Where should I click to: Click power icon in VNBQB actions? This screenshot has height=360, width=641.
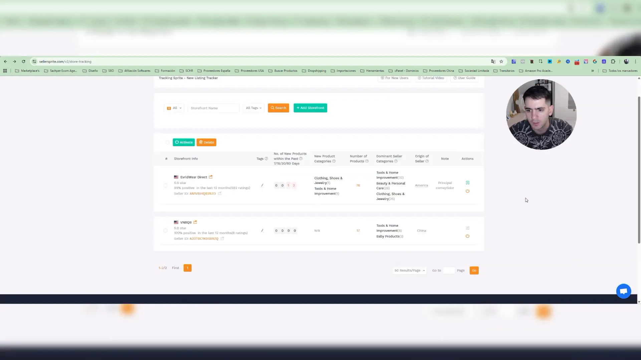point(467,236)
